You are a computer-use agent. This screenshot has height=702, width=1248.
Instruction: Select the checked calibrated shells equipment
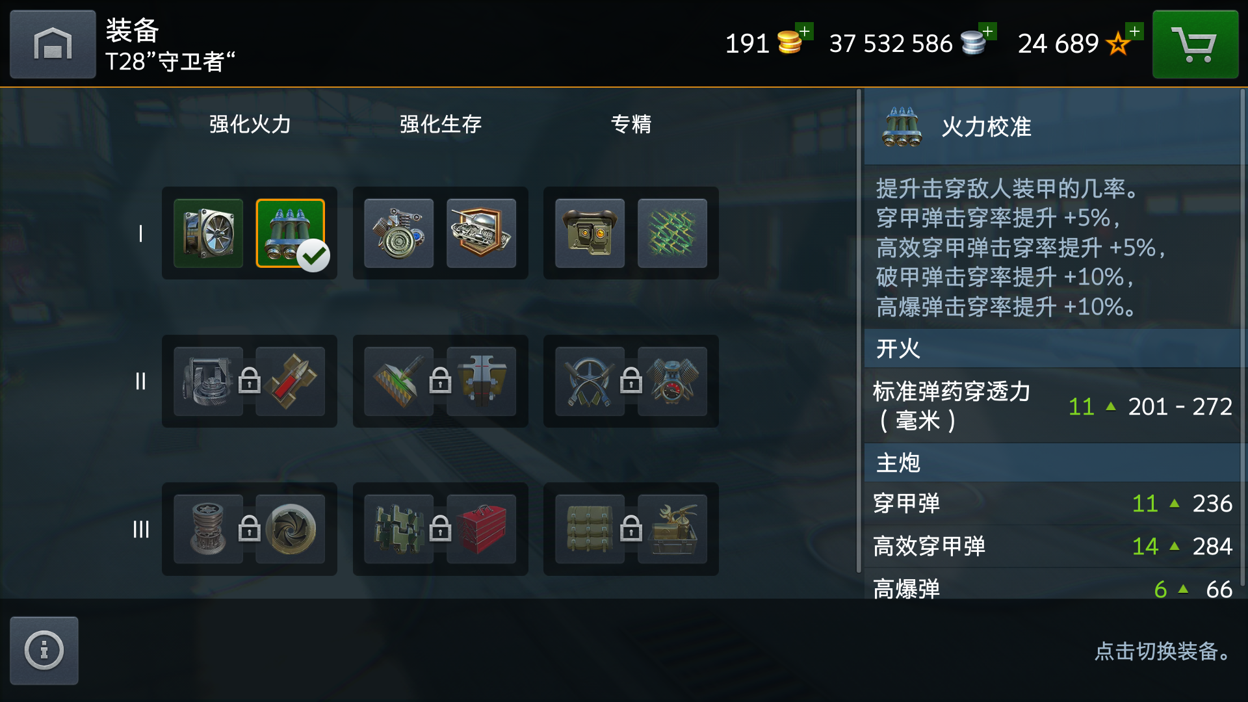(x=291, y=233)
